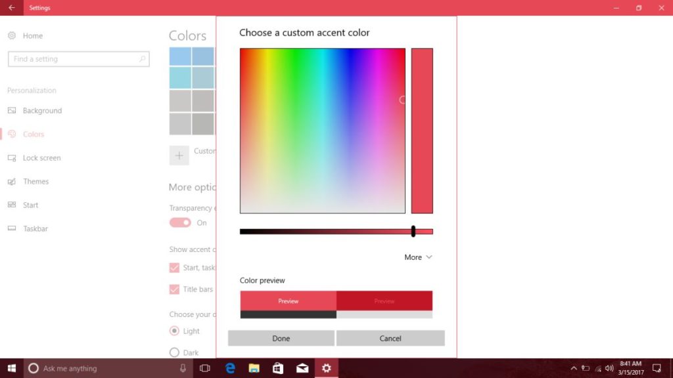Viewport: 673px width, 378px height.
Task: Open Microsoft Edge from the taskbar
Action: [229, 368]
